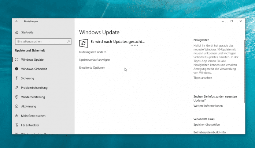Open Erweiterte Optionen

pos(92,68)
